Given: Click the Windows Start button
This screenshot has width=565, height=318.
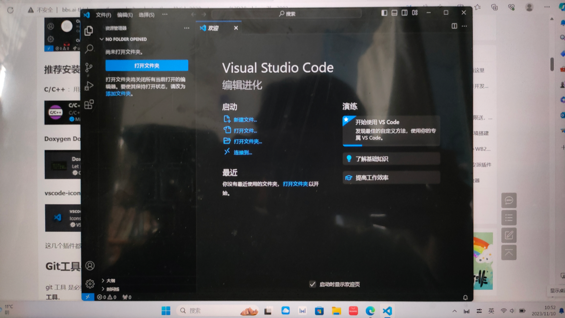Looking at the screenshot, I should [166, 311].
